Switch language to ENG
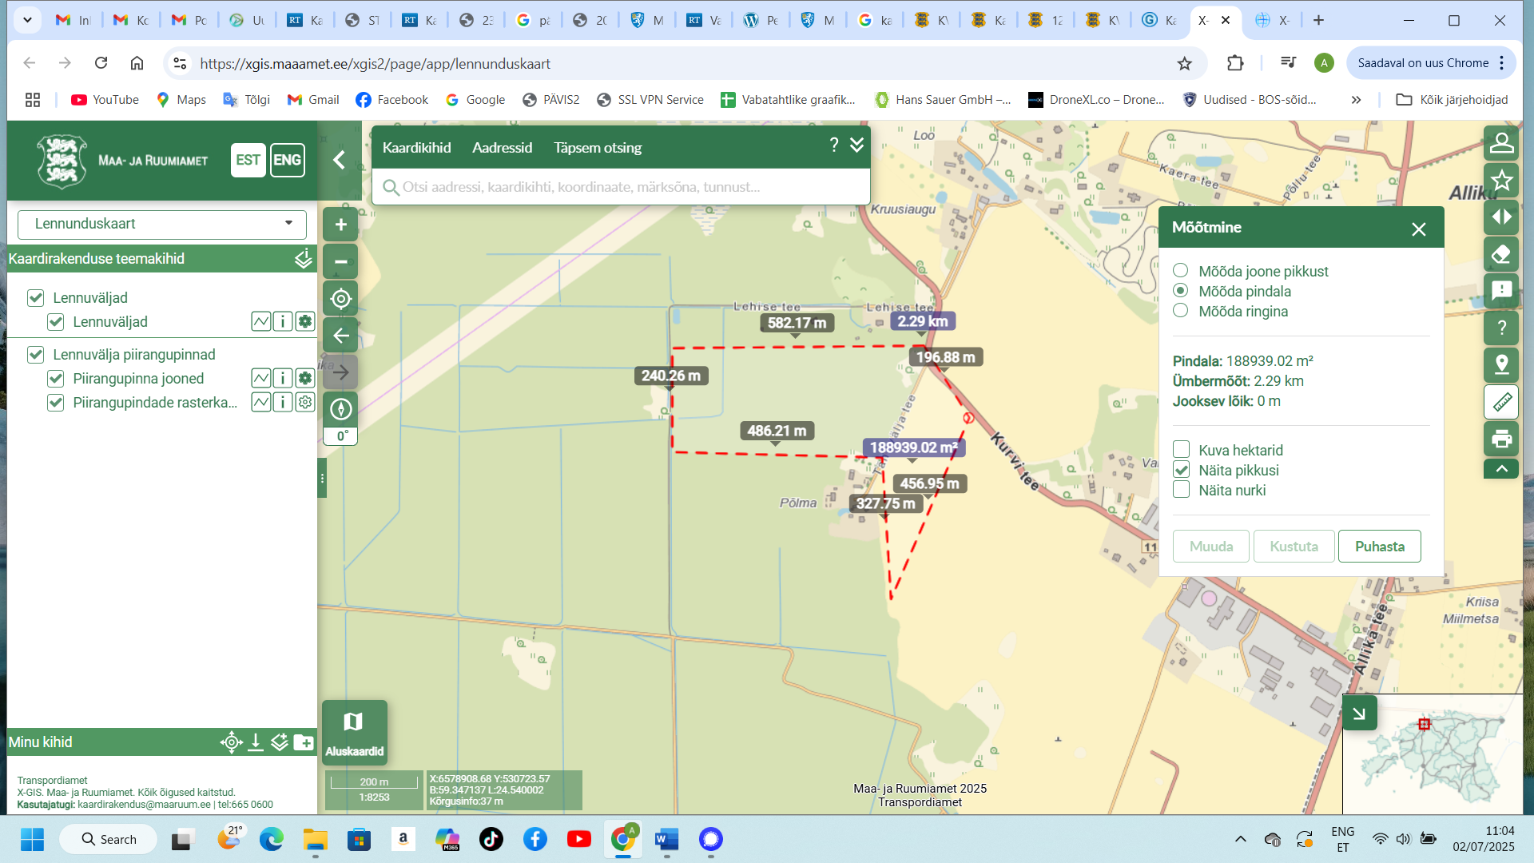The width and height of the screenshot is (1534, 863). [x=287, y=160]
